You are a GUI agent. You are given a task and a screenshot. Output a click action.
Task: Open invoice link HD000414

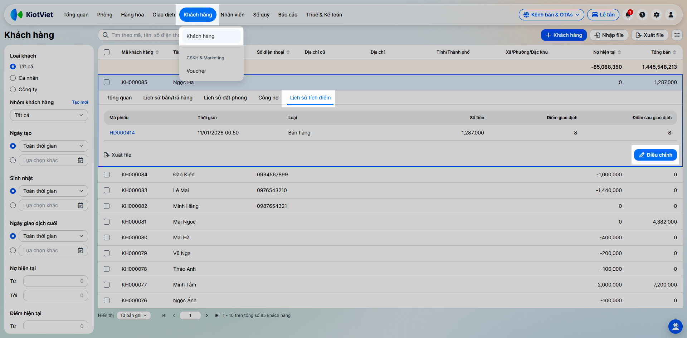click(x=122, y=133)
